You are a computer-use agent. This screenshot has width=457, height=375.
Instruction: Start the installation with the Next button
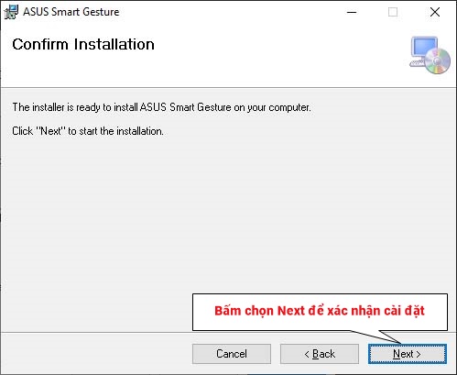tap(408, 354)
